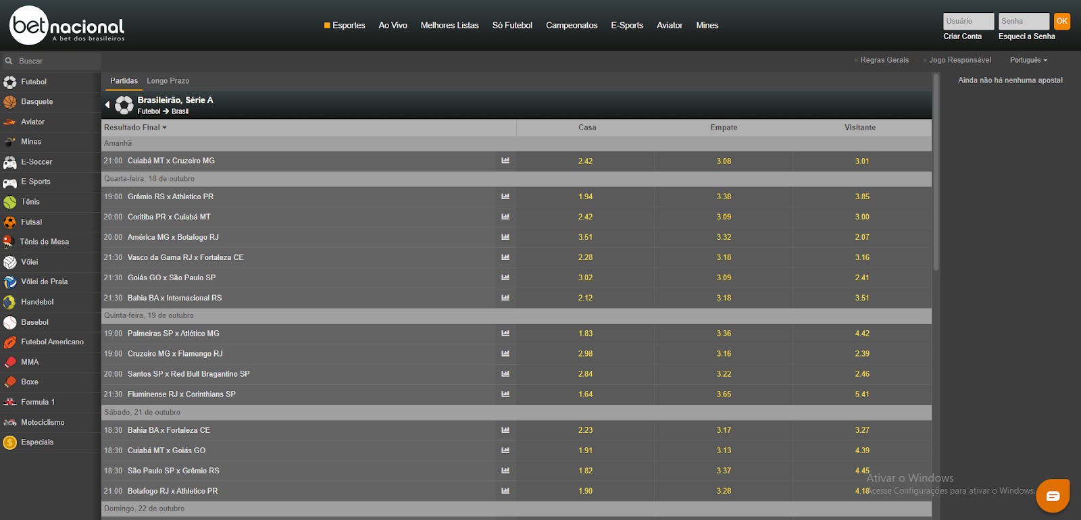Screen dimensions: 1081x520
Task: Select Empate odds 3.22 for Santos x Red Bull Bragantino
Action: pos(724,374)
